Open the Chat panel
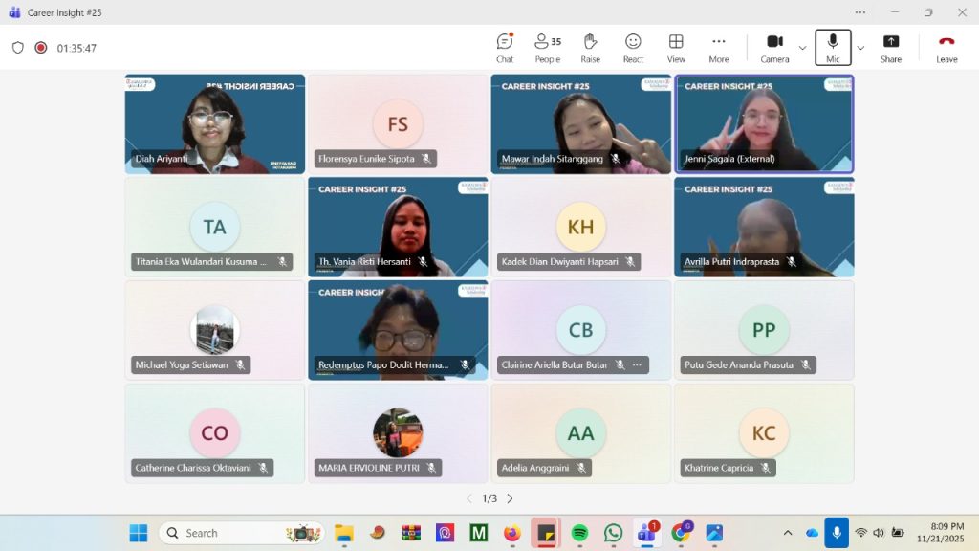This screenshot has height=551, width=979. coord(505,47)
